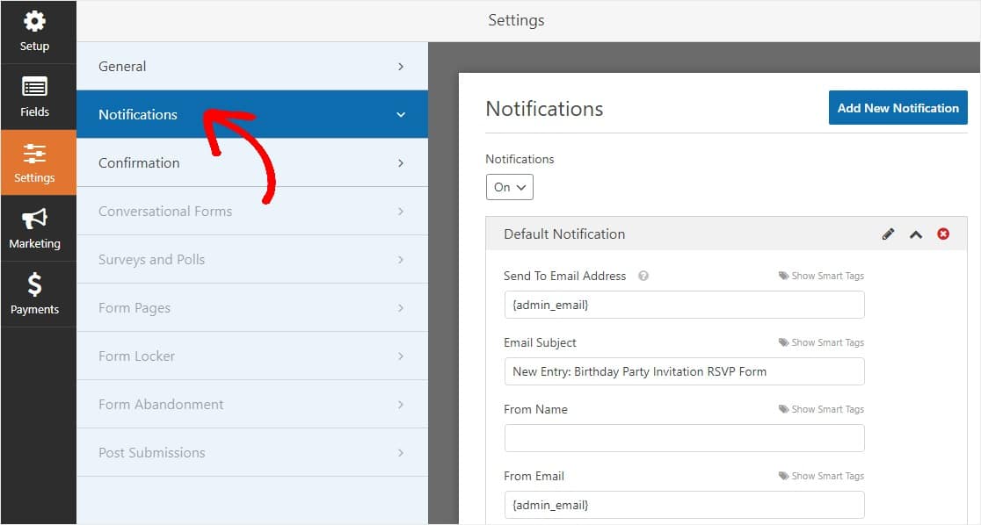Click the Fields label in sidebar
The height and width of the screenshot is (525, 981).
[34, 111]
